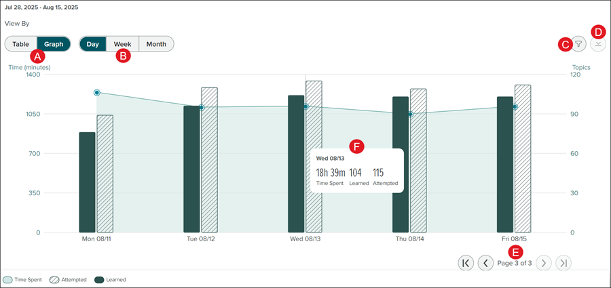Toggle Attempted legend item
Screen dimensions: 611x288
click(x=70, y=279)
